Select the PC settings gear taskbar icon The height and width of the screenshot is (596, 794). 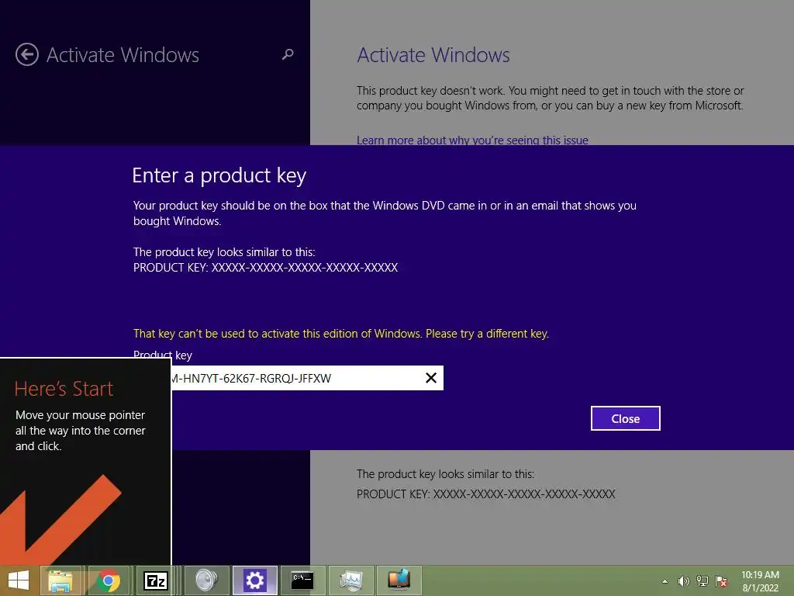pyautogui.click(x=254, y=580)
